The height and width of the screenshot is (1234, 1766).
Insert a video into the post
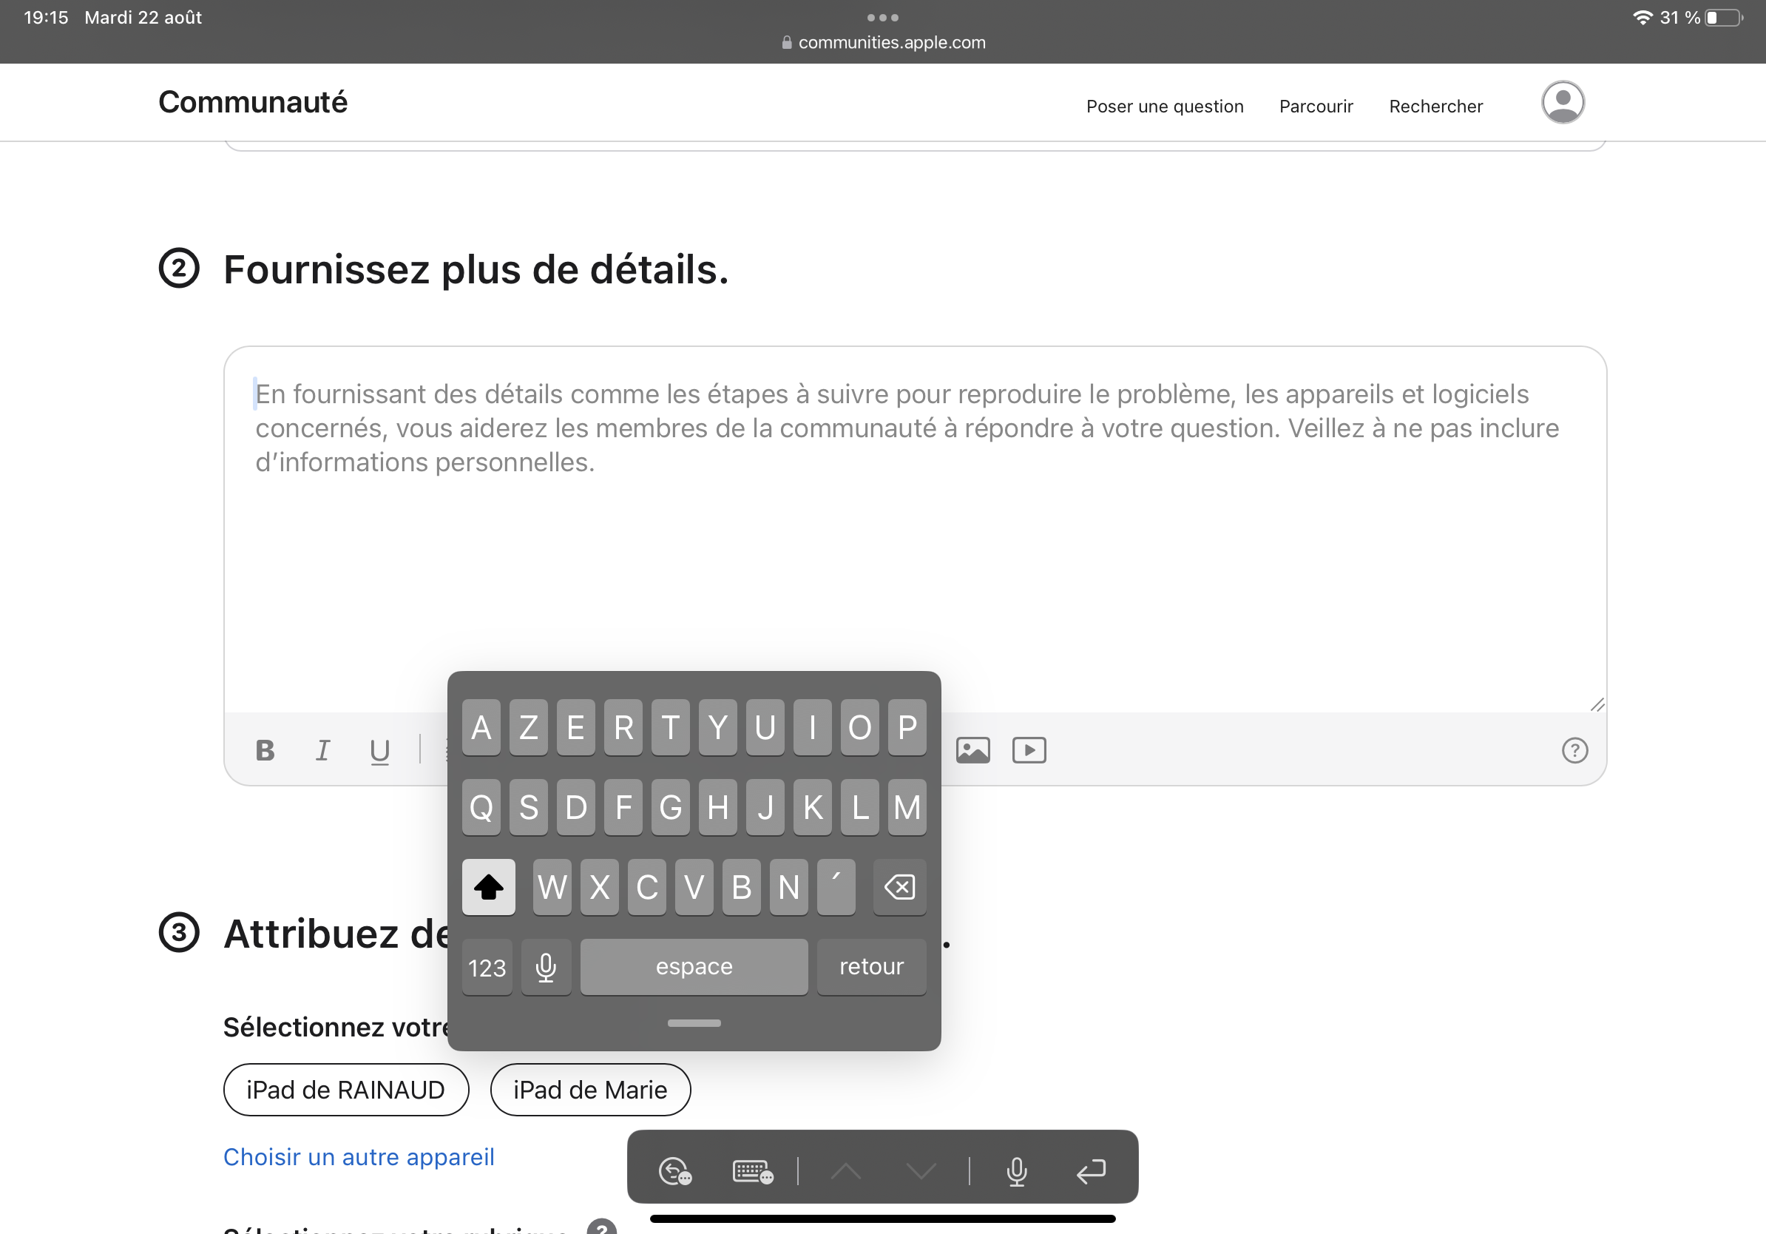click(1029, 750)
